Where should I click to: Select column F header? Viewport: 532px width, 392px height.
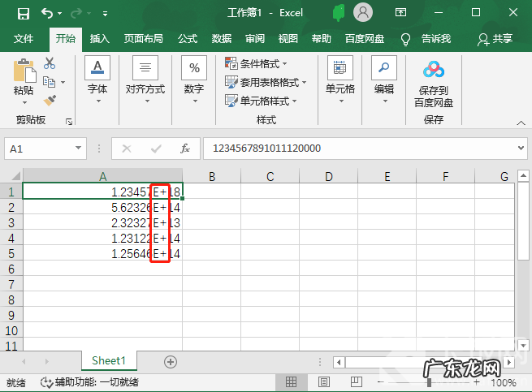[x=445, y=176]
